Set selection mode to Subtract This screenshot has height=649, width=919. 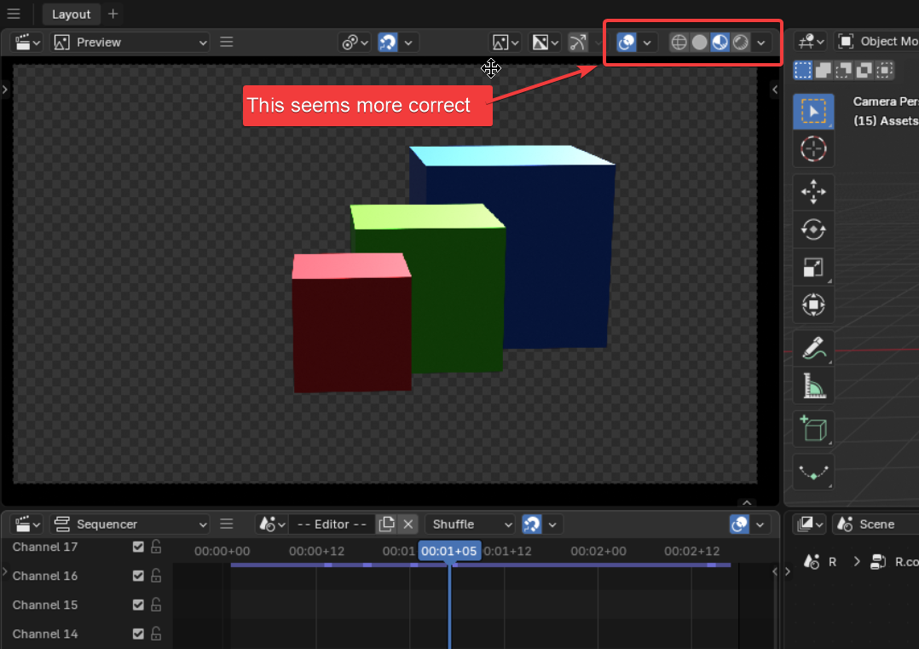pyautogui.click(x=843, y=70)
